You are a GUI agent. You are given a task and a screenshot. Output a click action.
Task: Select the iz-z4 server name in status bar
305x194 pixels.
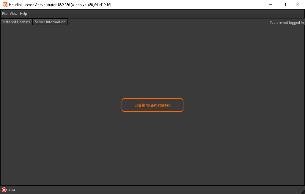point(12,190)
